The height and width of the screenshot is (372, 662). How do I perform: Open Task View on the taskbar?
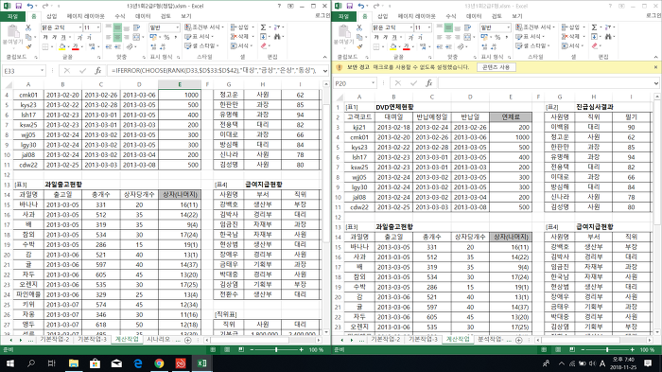[51, 363]
